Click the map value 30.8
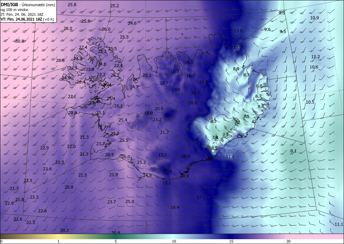The width and height of the screenshot is (344, 244). pos(20,41)
